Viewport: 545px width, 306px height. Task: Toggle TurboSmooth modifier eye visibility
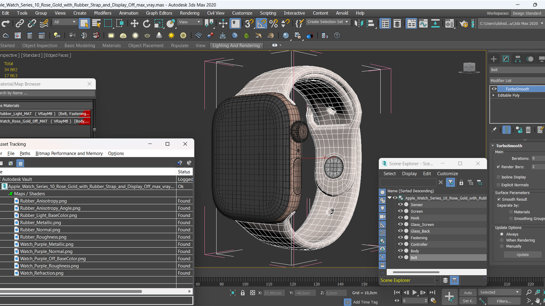coord(494,89)
